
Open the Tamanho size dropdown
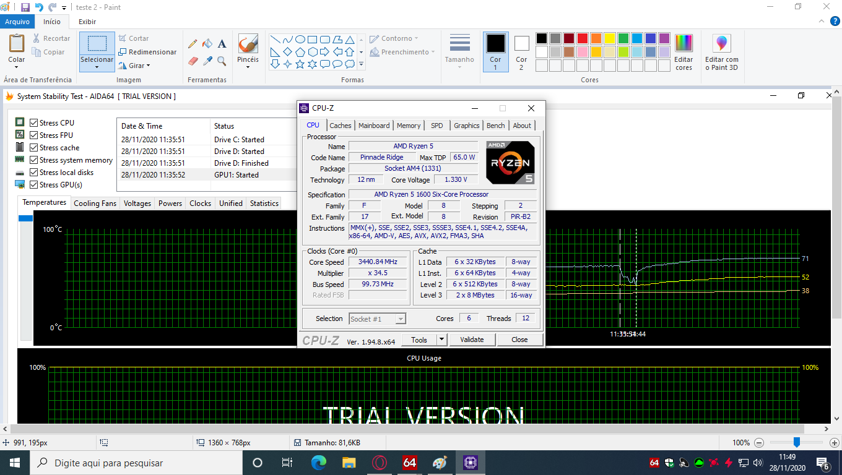click(x=459, y=52)
